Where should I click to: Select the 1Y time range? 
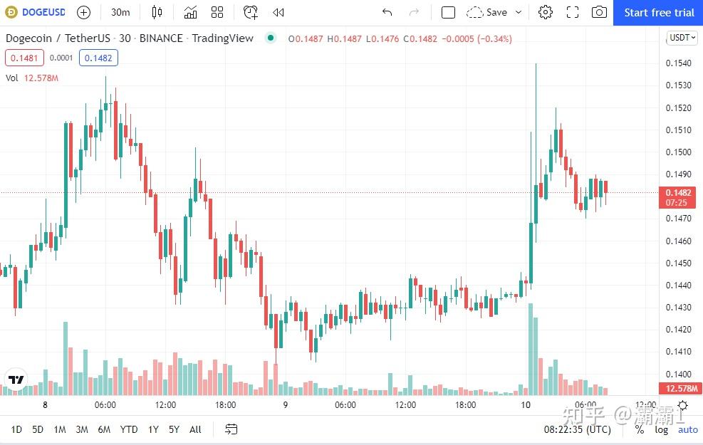tap(153, 429)
